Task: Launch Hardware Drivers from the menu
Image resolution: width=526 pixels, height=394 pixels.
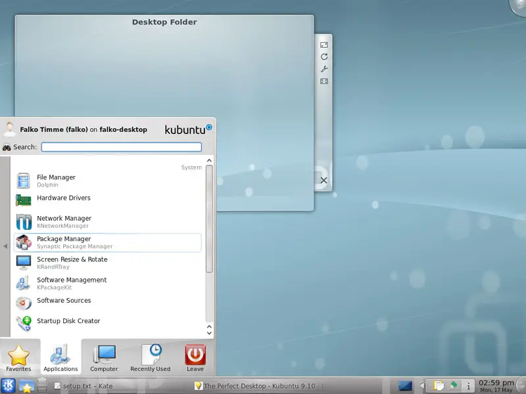Action: pyautogui.click(x=108, y=201)
